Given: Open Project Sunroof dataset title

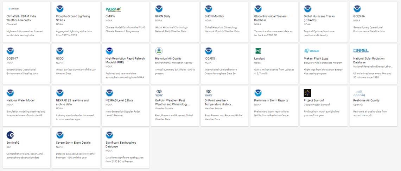Looking at the screenshot, I should pyautogui.click(x=314, y=101).
